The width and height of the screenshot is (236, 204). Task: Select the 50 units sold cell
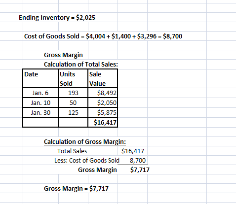[x=73, y=102]
